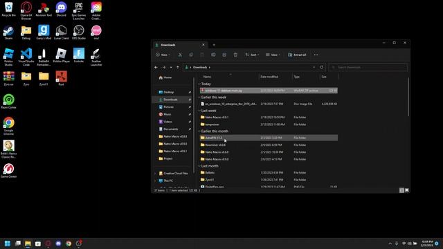The height and width of the screenshot is (249, 443).
Task: Select Rust desktop icon
Action: point(62,78)
